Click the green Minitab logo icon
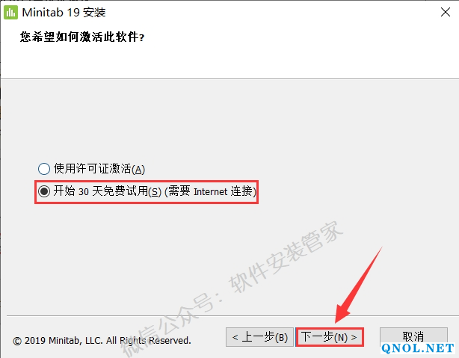 [x=10, y=12]
